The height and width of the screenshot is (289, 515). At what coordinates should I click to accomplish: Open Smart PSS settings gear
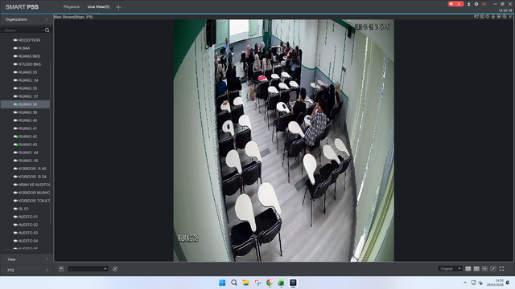coord(476,4)
